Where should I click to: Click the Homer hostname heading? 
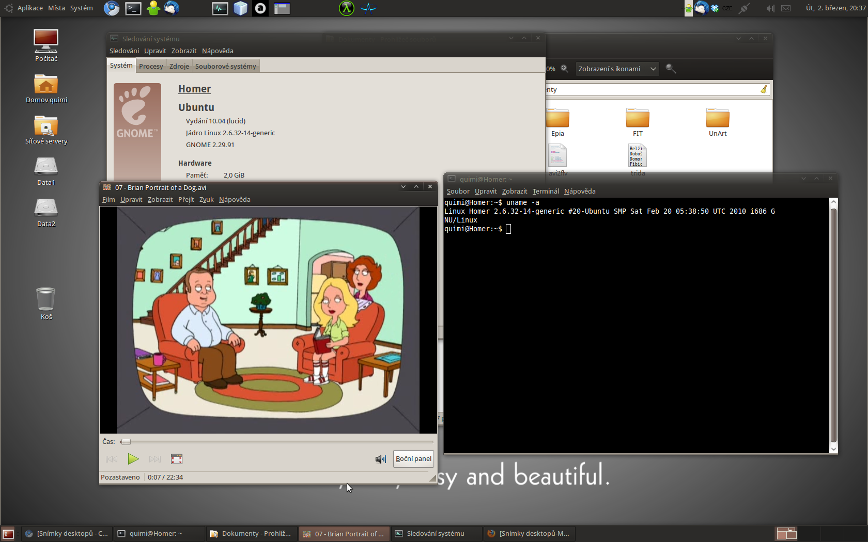click(195, 89)
